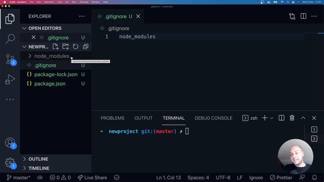Open the Search view in activity bar

10,38
